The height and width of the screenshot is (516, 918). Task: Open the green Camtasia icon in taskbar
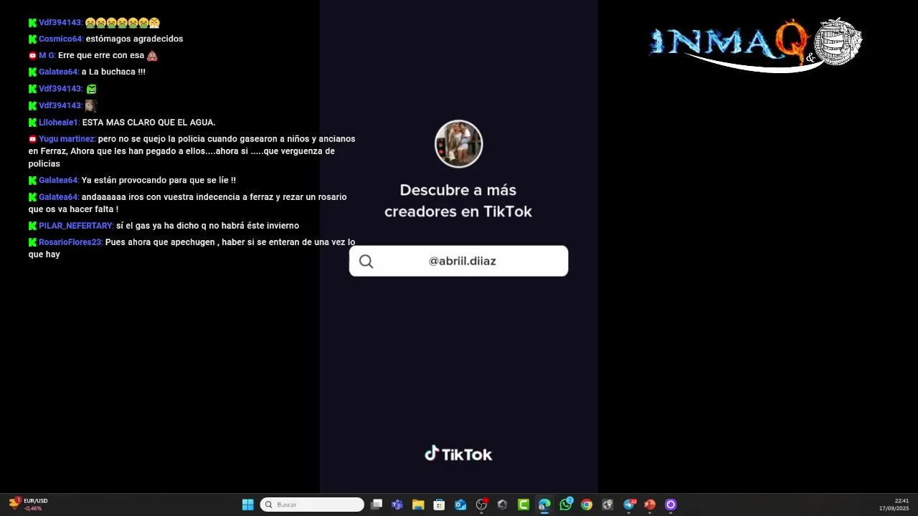coord(524,505)
